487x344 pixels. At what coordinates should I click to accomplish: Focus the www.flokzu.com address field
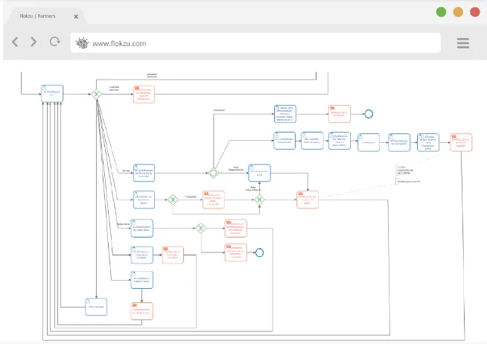(255, 43)
